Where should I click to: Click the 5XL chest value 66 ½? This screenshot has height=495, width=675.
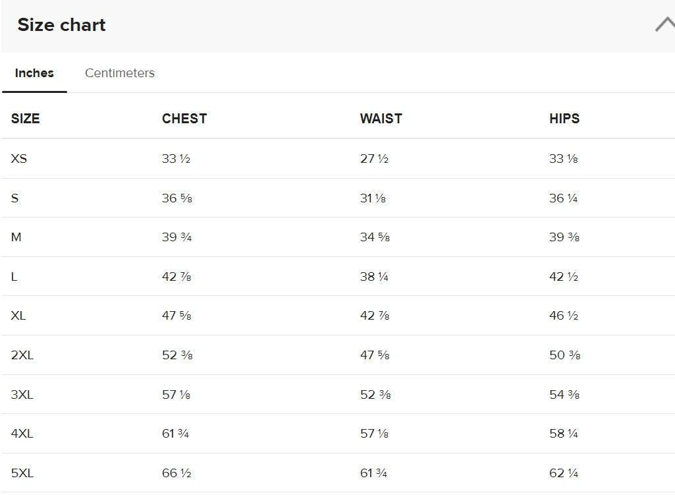click(x=176, y=473)
